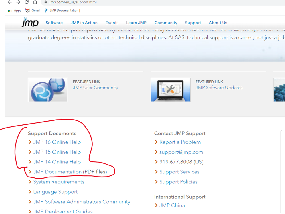Image resolution: width=285 pixels, height=214 pixels.
Task: Click the orange chevron beside Support Services
Action: click(156, 172)
